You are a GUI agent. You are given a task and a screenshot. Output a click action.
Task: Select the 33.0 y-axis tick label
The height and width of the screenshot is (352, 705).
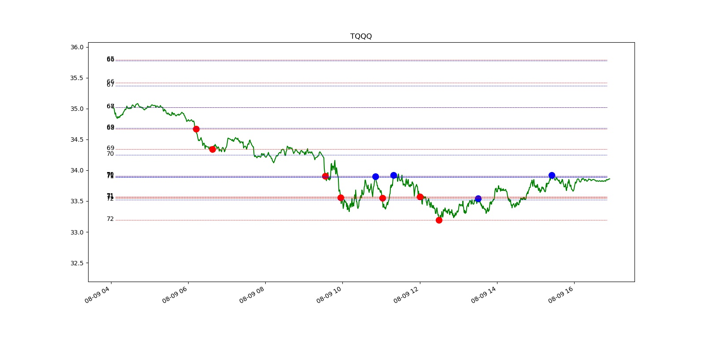77,232
